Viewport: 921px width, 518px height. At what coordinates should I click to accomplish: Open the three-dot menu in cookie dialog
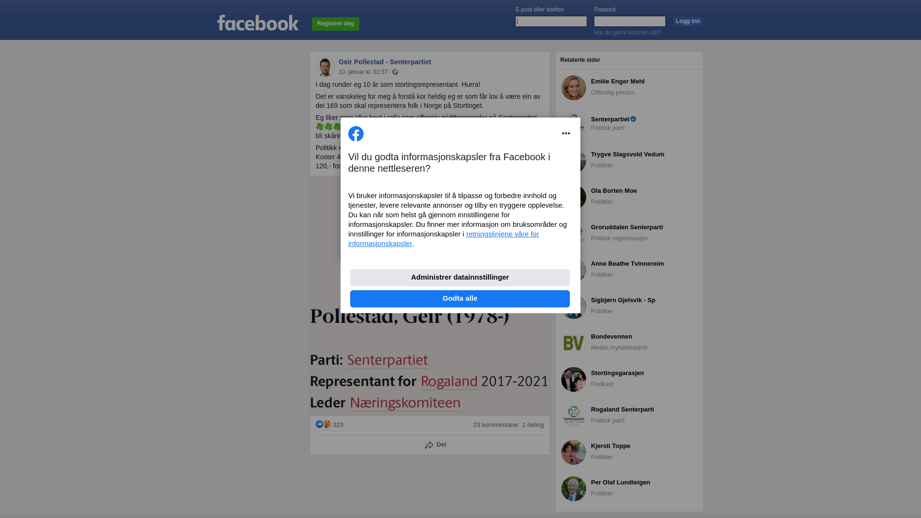[566, 133]
